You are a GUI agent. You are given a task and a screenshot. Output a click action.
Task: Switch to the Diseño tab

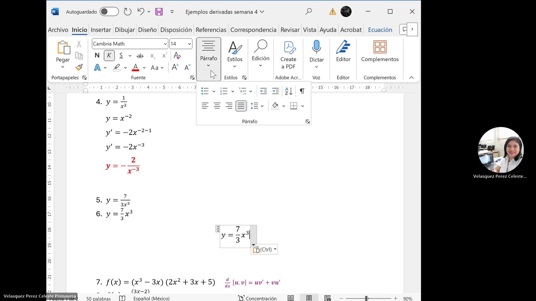coord(147,30)
